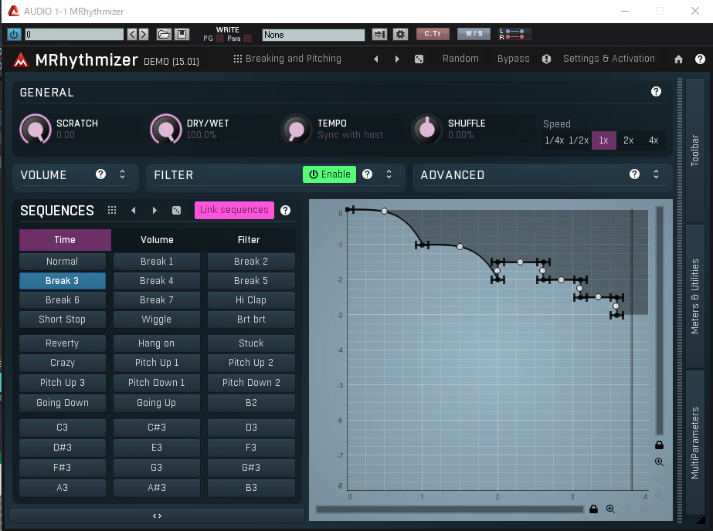Select the Normal sequence
713x531 pixels.
click(63, 262)
